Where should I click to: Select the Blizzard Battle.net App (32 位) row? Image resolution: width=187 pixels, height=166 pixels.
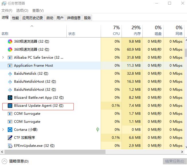[x=92, y=98]
